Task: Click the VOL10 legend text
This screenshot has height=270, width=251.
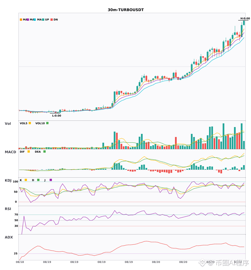Action: (40, 123)
